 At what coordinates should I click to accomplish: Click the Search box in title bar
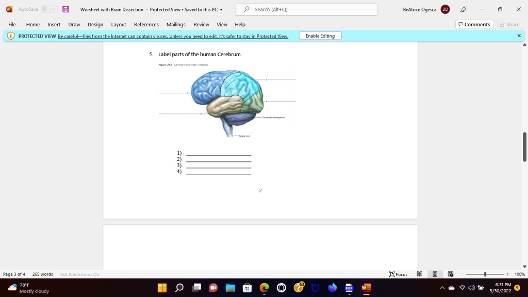tap(307, 9)
